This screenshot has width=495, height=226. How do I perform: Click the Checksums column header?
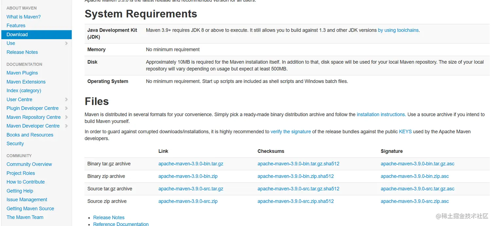click(x=271, y=151)
